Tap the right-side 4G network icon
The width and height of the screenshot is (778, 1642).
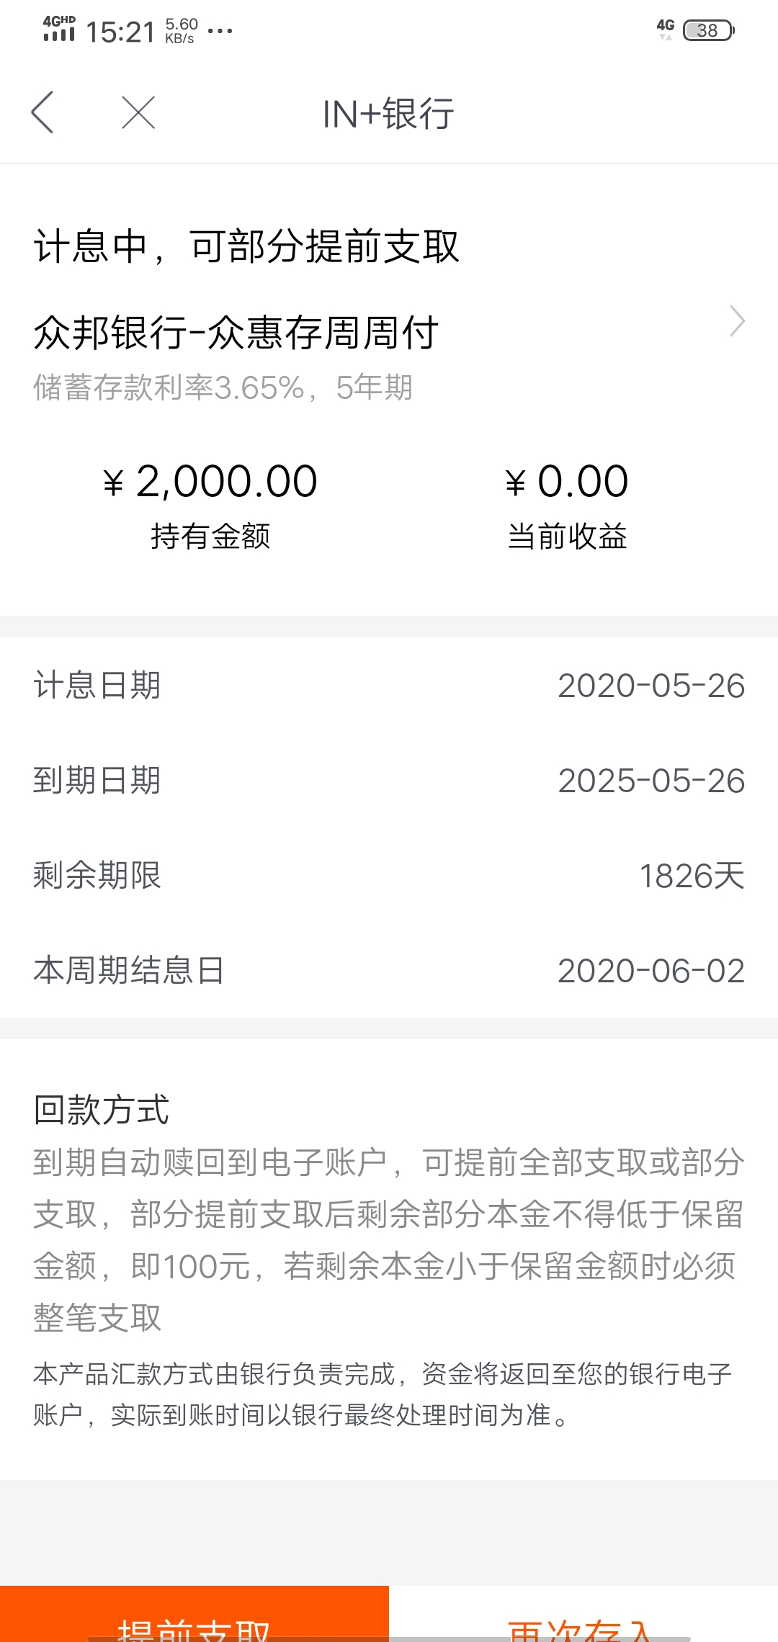(666, 29)
